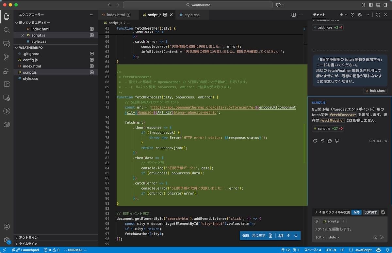The image size is (392, 253).
Task: Click the retry icon under chat response
Action: tap(315, 141)
